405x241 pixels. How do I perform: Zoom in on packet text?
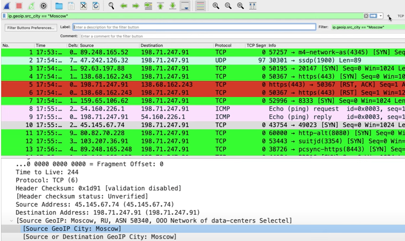click(216, 6)
